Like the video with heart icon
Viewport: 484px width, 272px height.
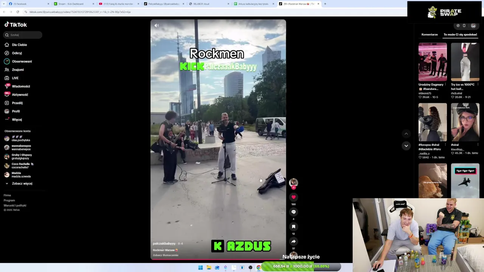(293, 197)
